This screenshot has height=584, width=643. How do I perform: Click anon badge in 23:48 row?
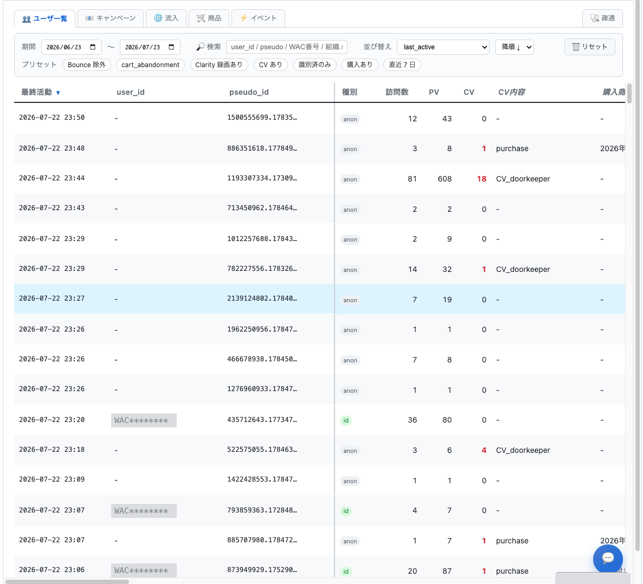click(350, 149)
